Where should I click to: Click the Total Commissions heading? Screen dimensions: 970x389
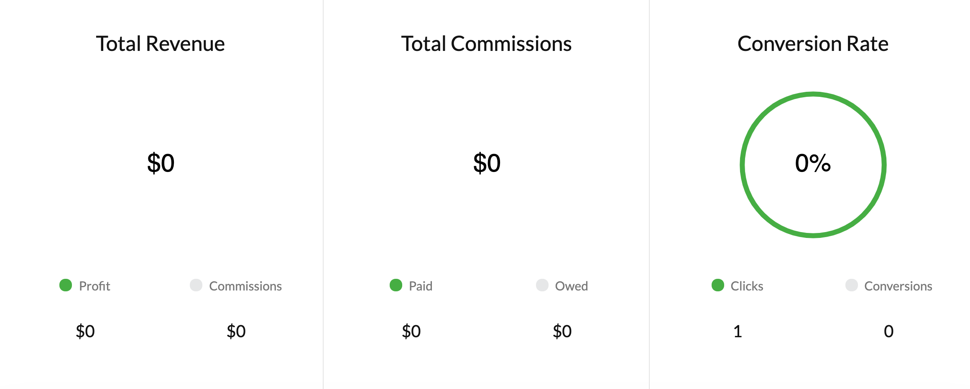click(x=486, y=44)
